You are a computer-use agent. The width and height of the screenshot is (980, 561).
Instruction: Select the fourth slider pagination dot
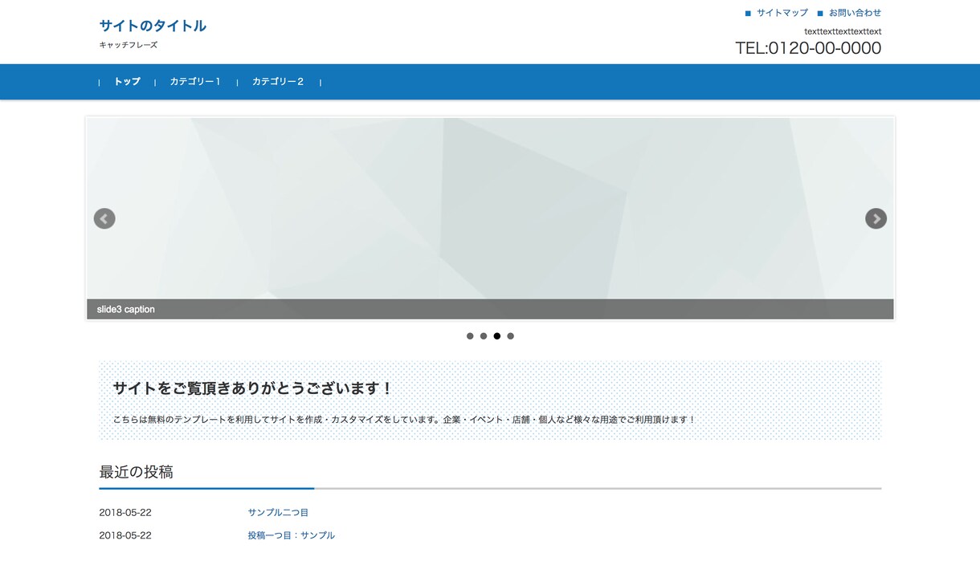pyautogui.click(x=511, y=336)
